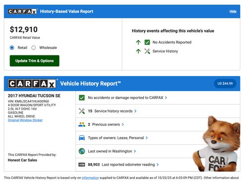Click the Update Trim & Options button

tap(35, 61)
